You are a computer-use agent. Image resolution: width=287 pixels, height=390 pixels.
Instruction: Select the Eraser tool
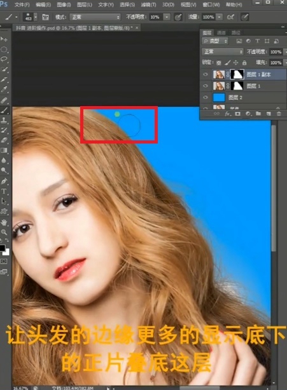coord(4,140)
